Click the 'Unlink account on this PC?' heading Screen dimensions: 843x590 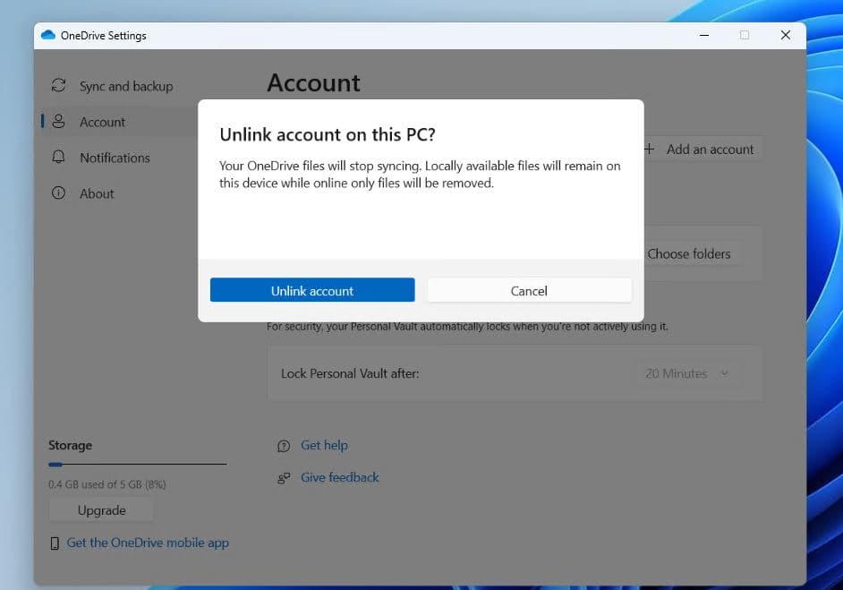(x=328, y=134)
